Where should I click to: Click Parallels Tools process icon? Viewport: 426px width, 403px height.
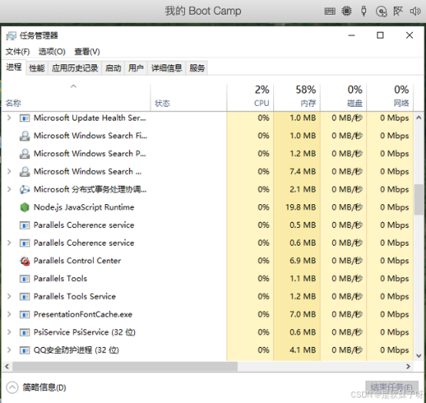coord(25,279)
